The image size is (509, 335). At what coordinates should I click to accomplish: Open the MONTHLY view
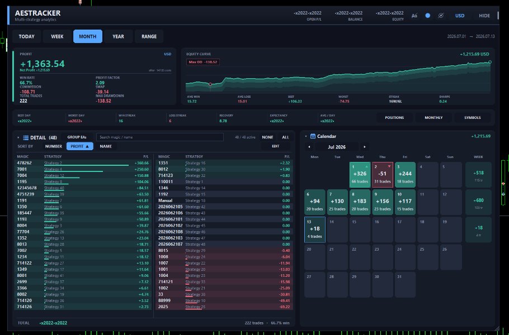433,118
